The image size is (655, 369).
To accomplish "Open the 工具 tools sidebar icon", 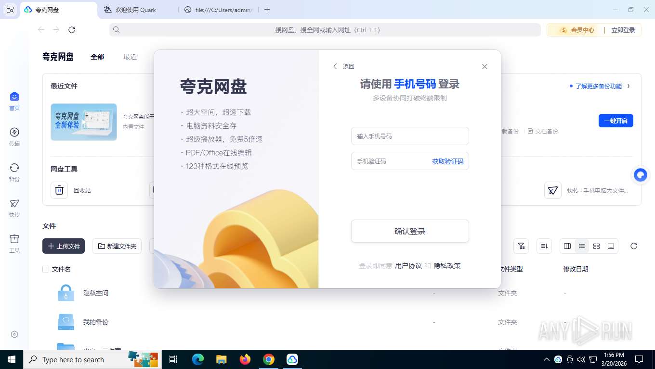I will tap(14, 243).
